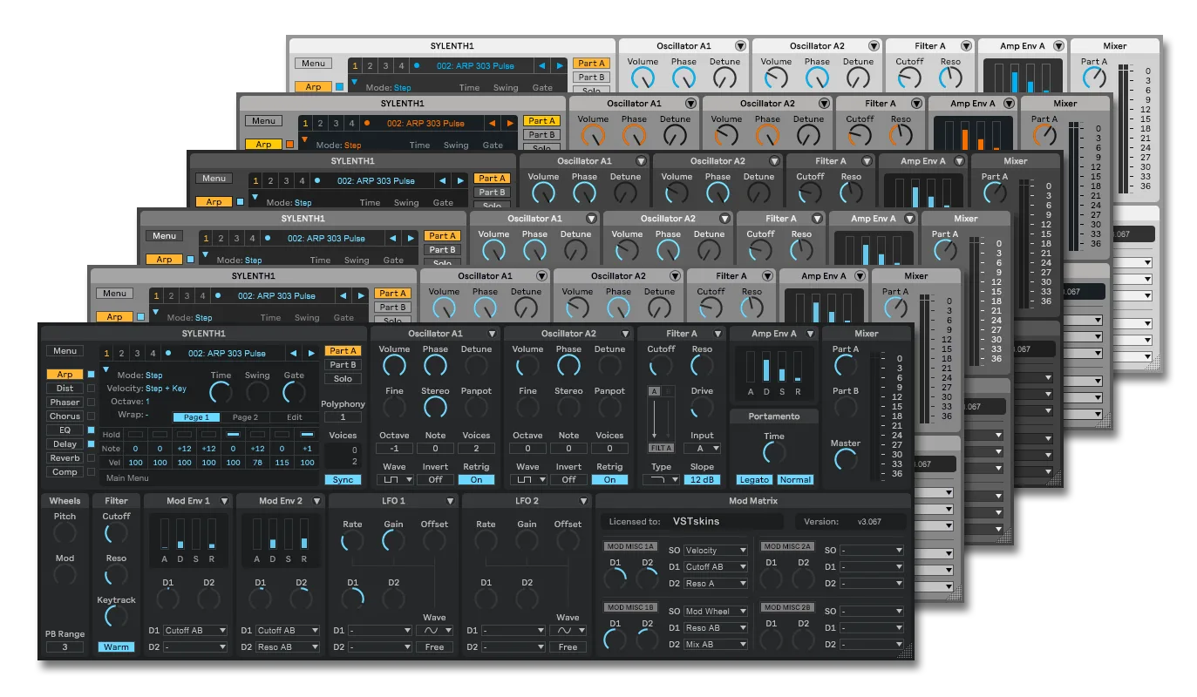Enable the Reverb effect checkbox

point(91,458)
